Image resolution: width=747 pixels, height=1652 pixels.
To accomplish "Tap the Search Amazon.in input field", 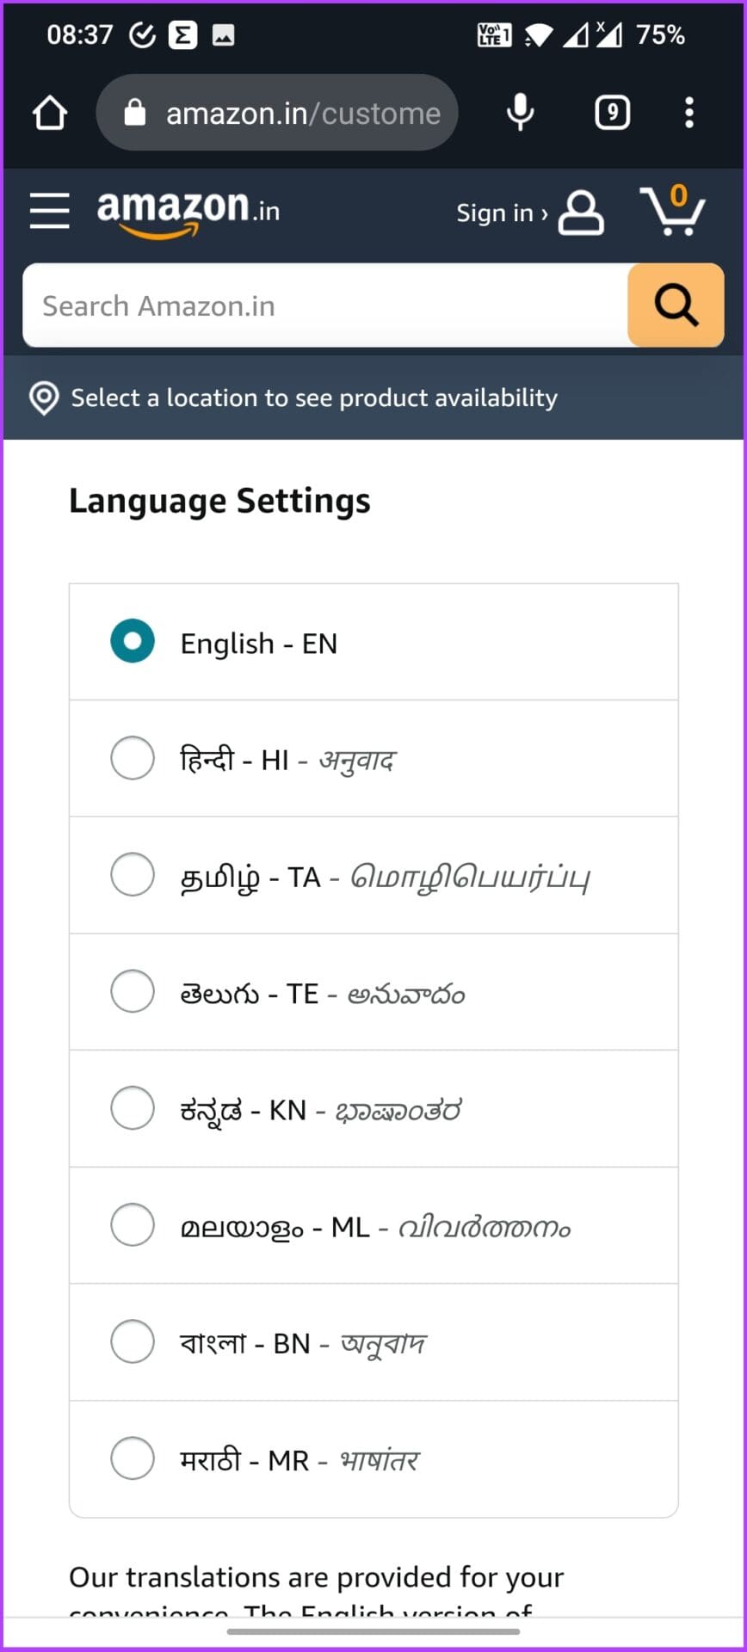I will 327,305.
